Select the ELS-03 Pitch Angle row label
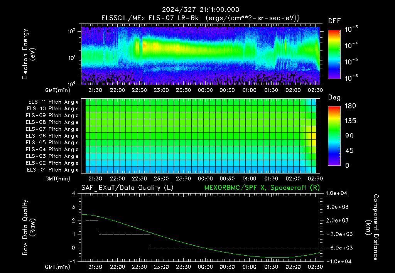Viewport: 395px width, 273px height. (x=52, y=157)
